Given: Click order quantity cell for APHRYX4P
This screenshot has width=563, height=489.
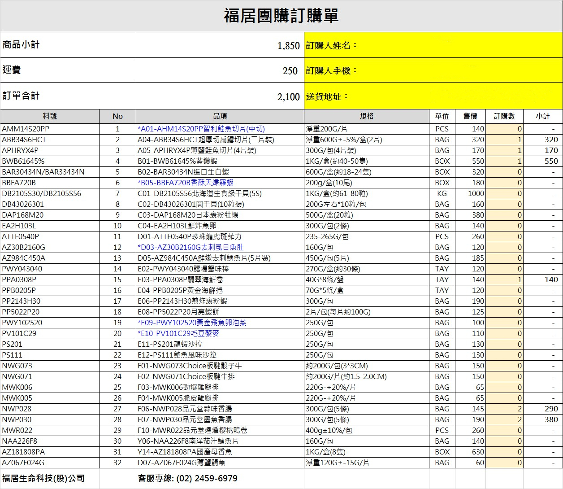Looking at the screenshot, I should click(504, 150).
